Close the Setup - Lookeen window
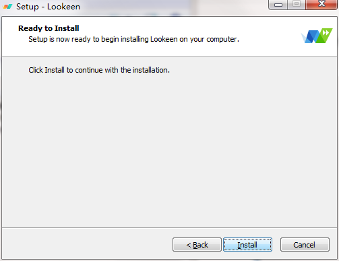This screenshot has height=261, width=339. point(321,4)
